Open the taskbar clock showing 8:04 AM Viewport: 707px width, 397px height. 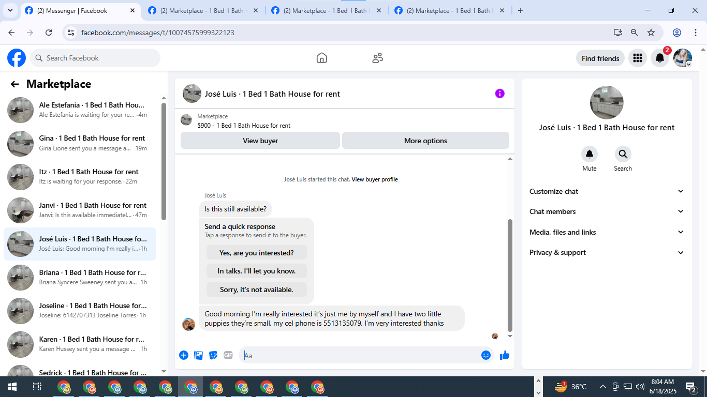[x=662, y=387]
